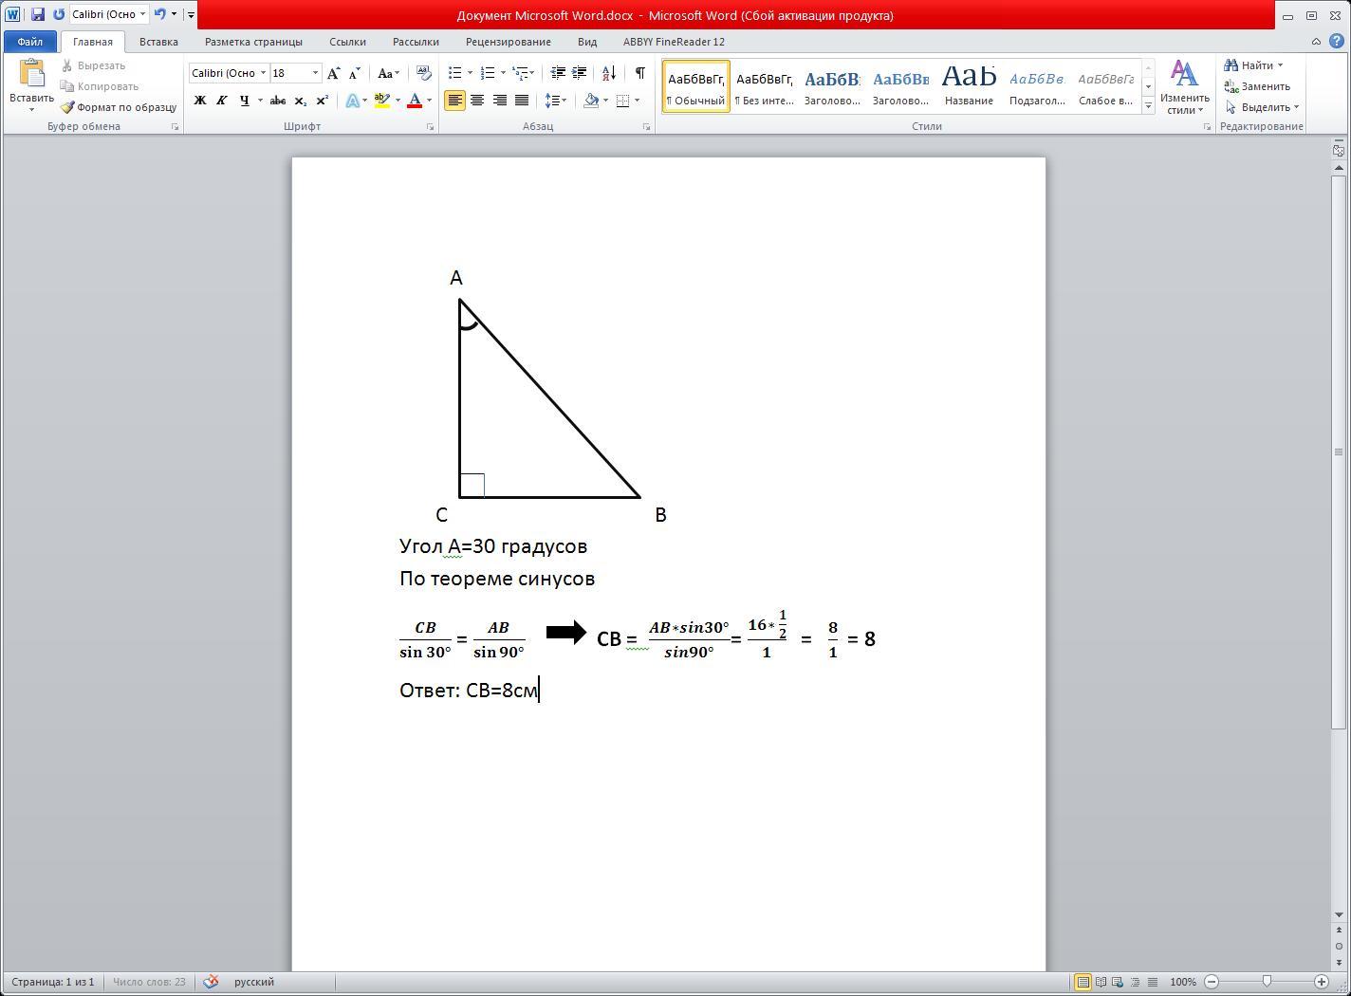
Task: Click the Вырезать (Cut) button
Action: click(x=93, y=65)
